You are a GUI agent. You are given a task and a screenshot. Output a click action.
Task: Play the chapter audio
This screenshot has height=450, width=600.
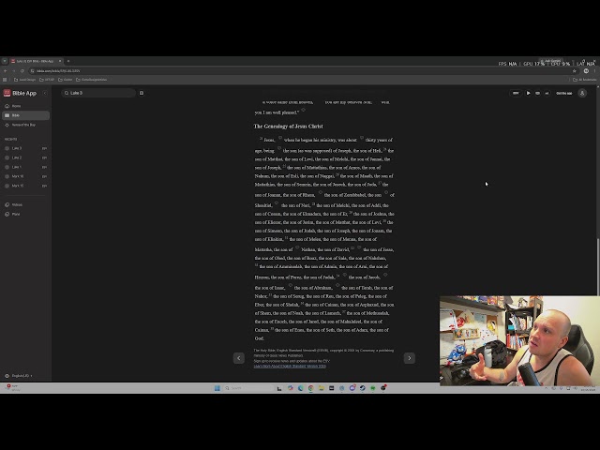[528, 93]
